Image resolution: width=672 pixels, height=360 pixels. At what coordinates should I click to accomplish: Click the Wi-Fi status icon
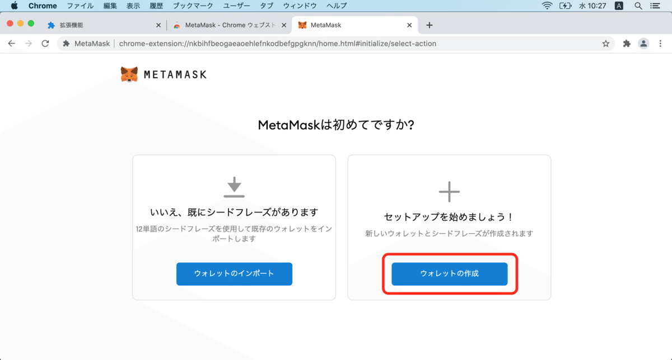click(547, 6)
